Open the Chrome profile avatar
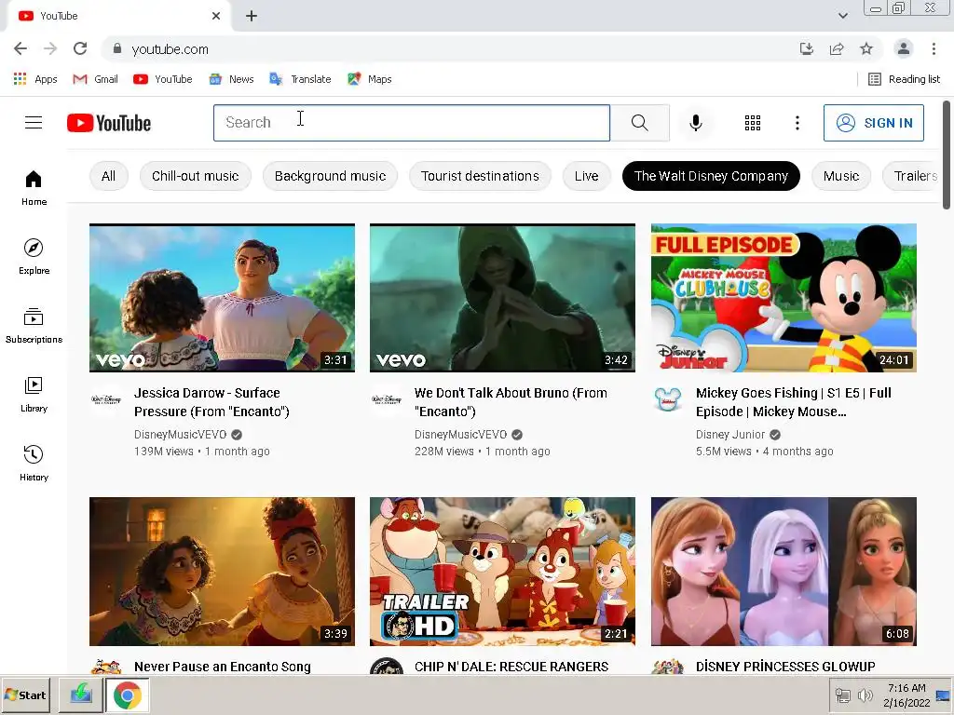The width and height of the screenshot is (954, 715). click(x=904, y=48)
